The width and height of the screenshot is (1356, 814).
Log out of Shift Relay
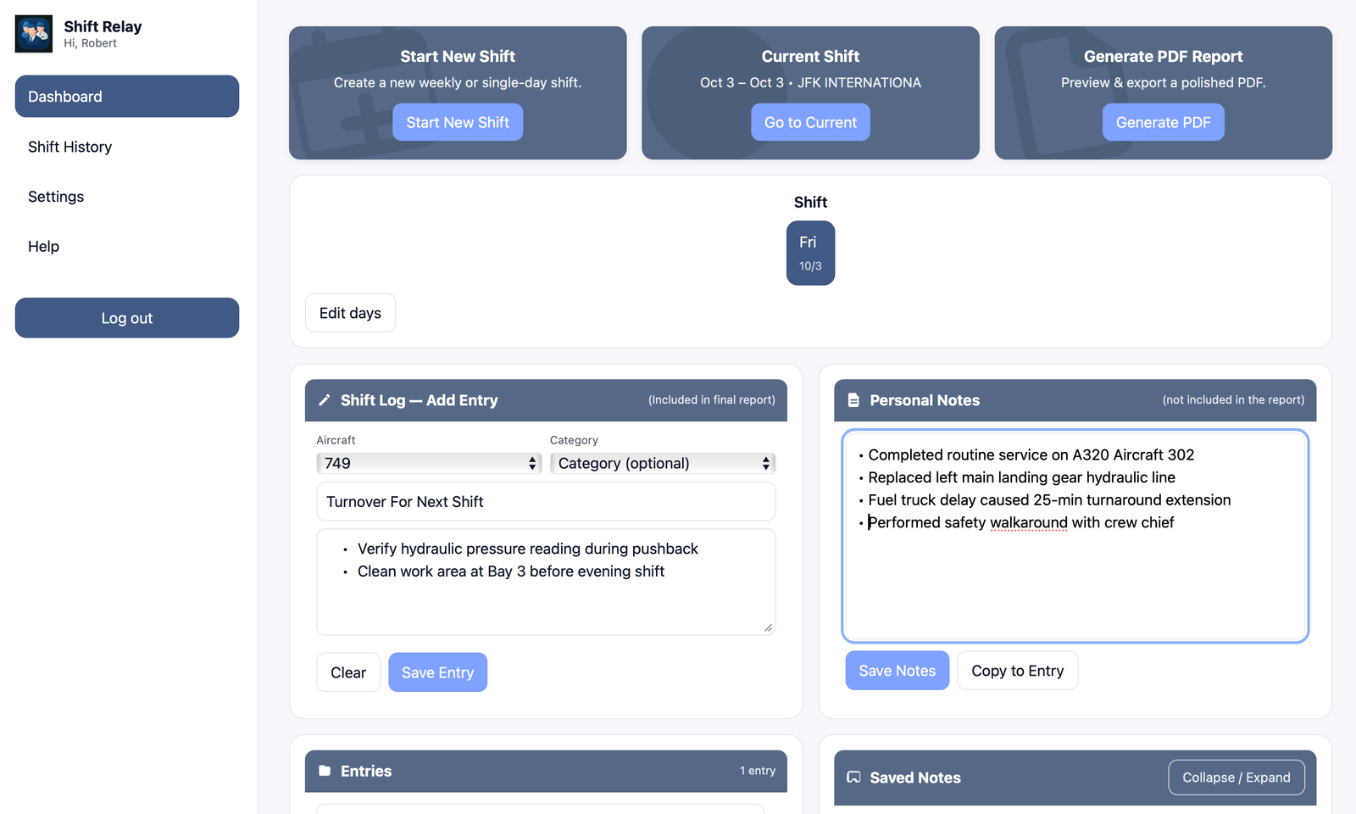point(126,318)
